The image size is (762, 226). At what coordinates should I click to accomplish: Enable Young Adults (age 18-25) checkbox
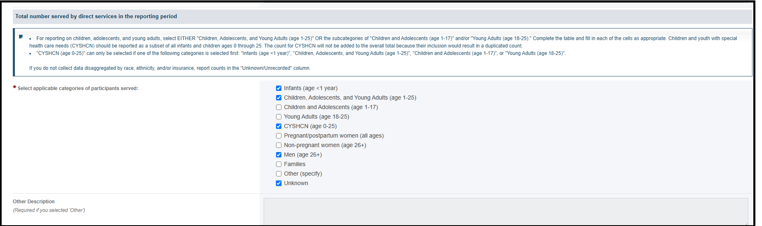(x=279, y=117)
